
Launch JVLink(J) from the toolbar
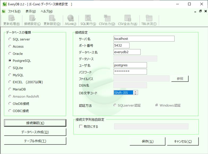pos(71,20)
